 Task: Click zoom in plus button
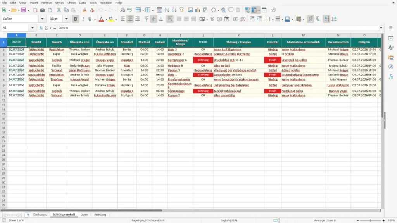click(x=383, y=220)
